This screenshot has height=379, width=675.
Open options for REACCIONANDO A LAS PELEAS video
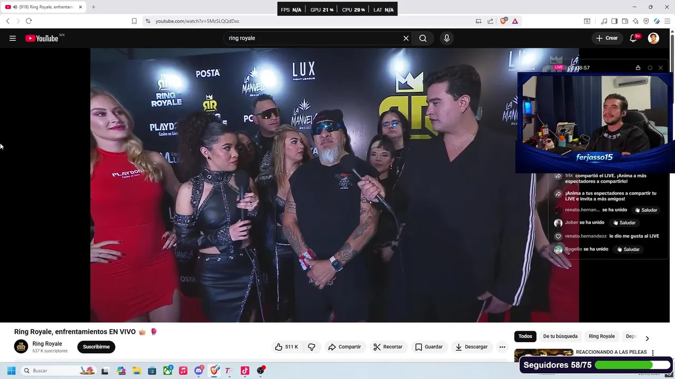[653, 353]
